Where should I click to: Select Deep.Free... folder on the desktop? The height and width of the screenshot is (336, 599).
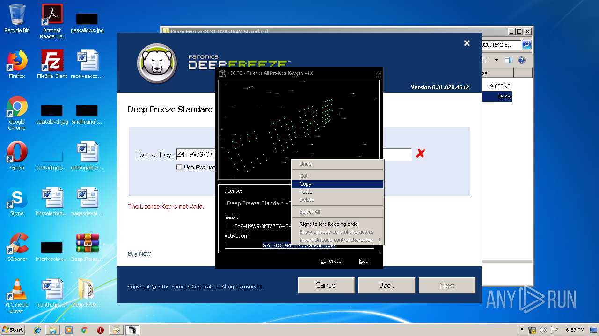coord(87,293)
